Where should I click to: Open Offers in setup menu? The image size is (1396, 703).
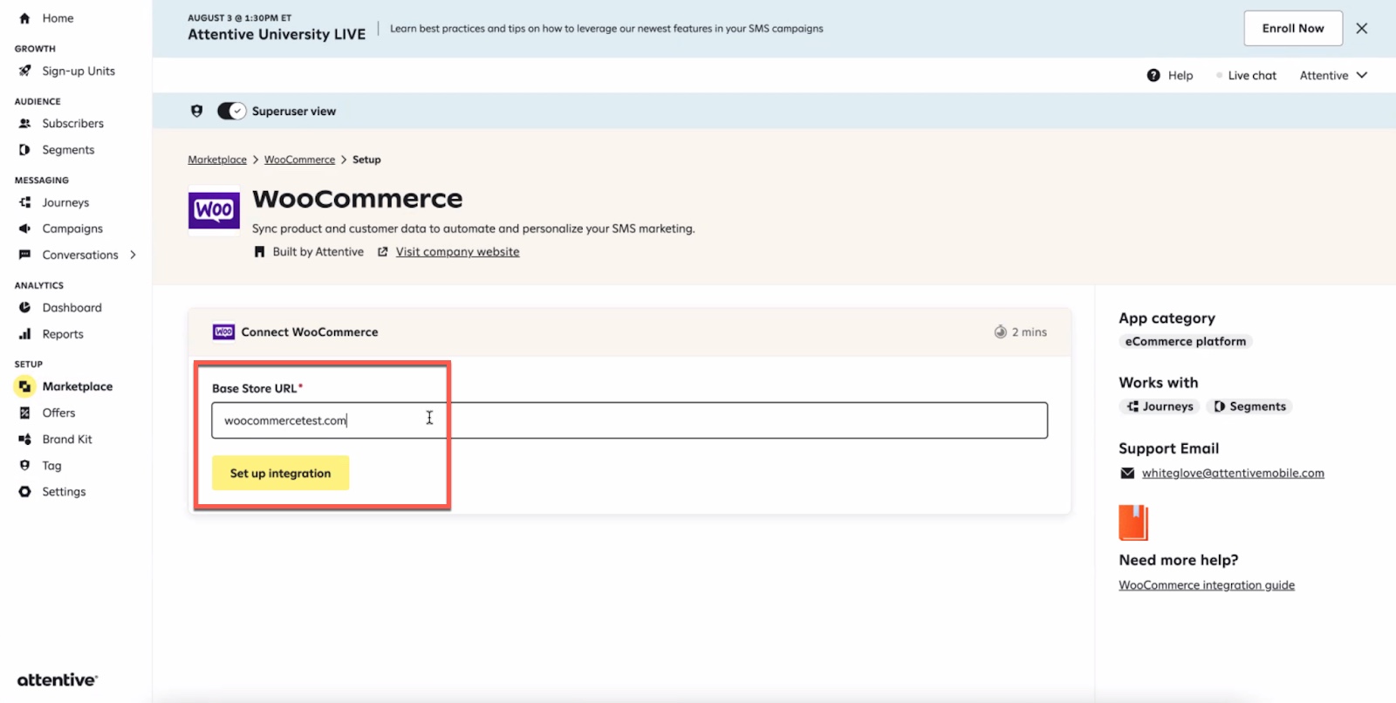pyautogui.click(x=58, y=413)
